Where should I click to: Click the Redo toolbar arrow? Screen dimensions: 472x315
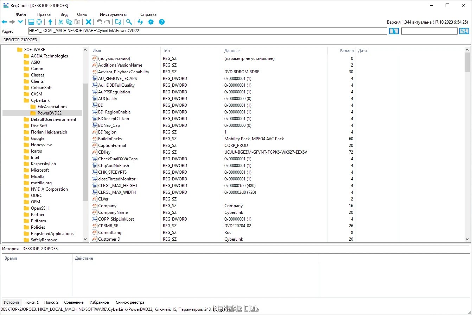point(107,22)
